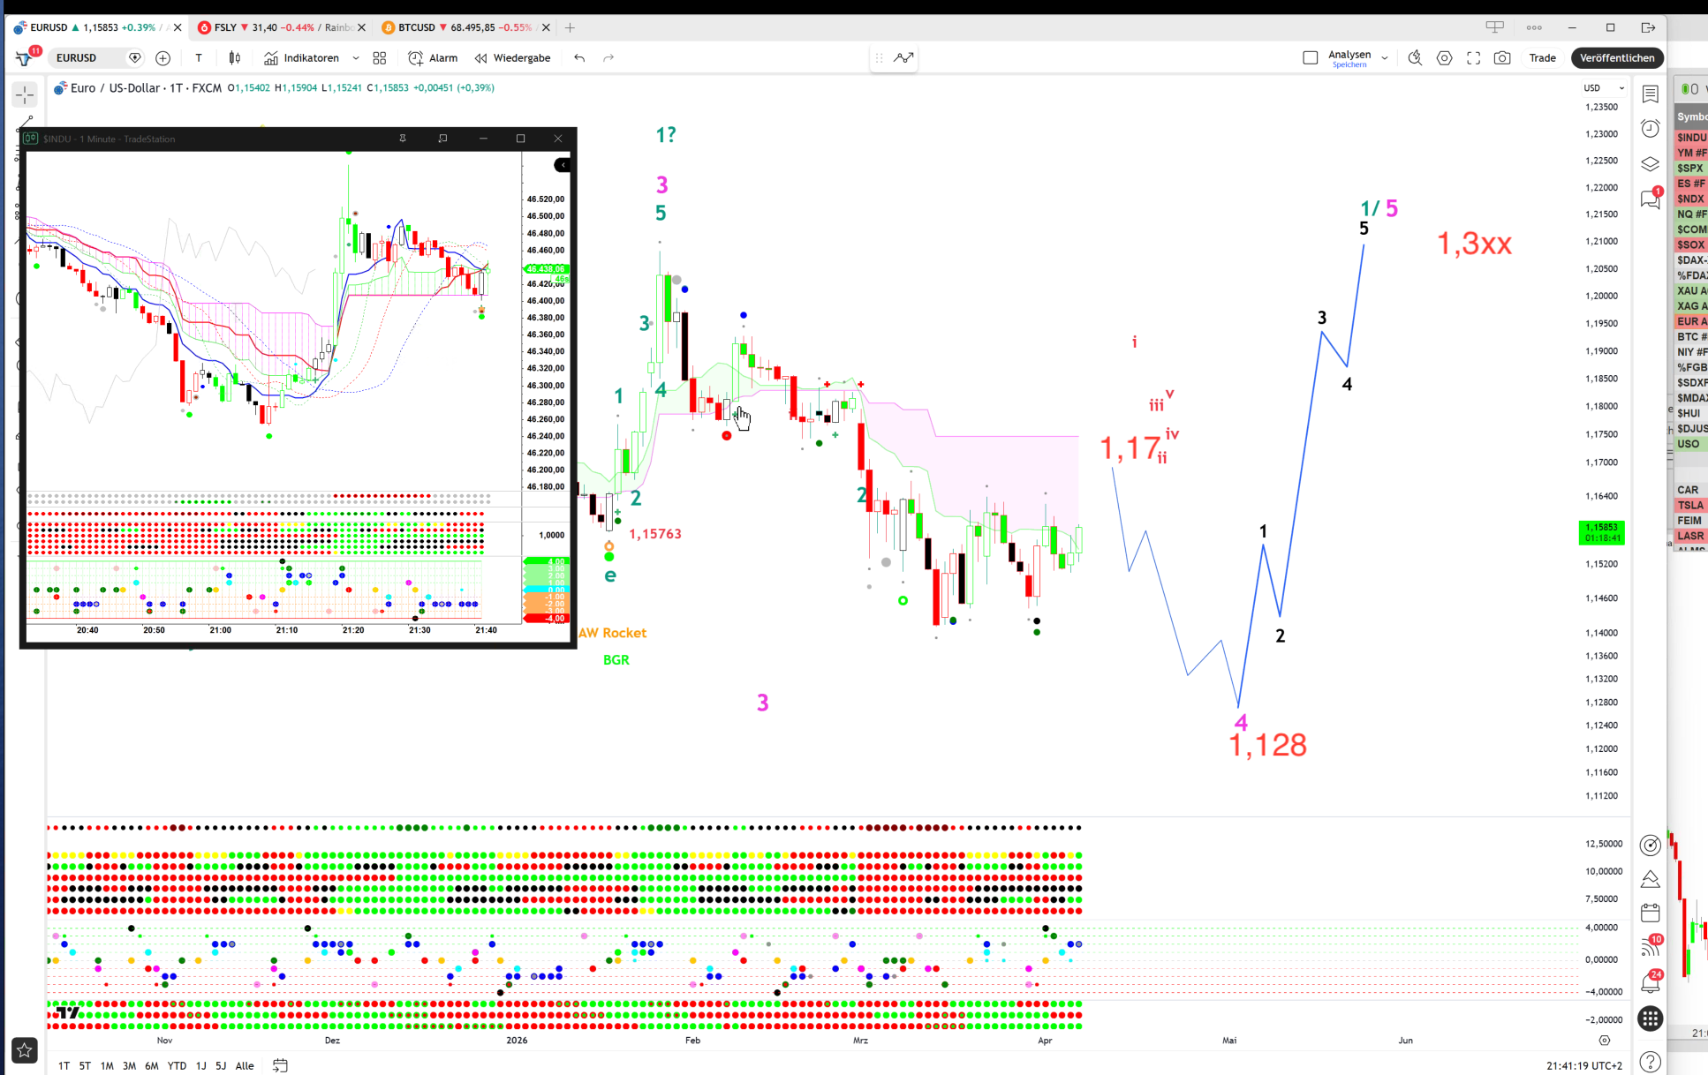Expand the Indikatoren dropdown arrow
The image size is (1708, 1075).
(x=356, y=58)
